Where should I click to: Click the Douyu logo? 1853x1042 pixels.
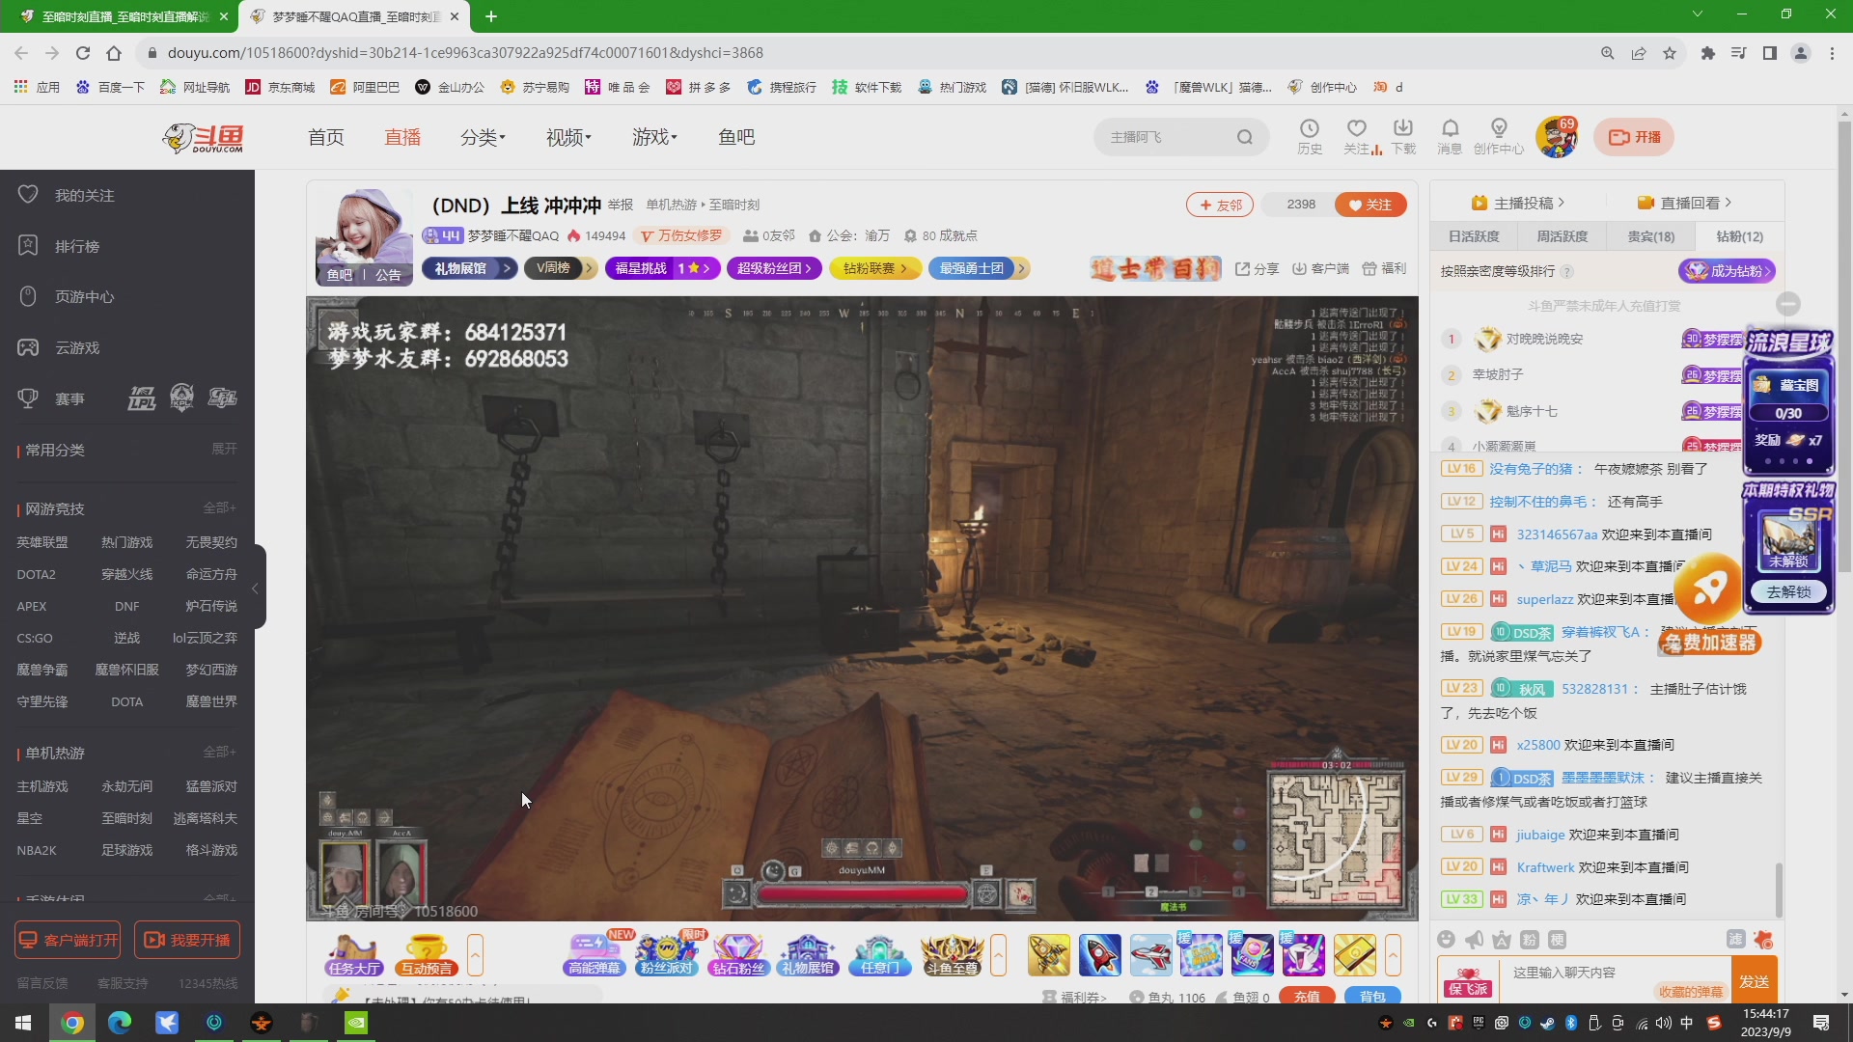tap(203, 137)
